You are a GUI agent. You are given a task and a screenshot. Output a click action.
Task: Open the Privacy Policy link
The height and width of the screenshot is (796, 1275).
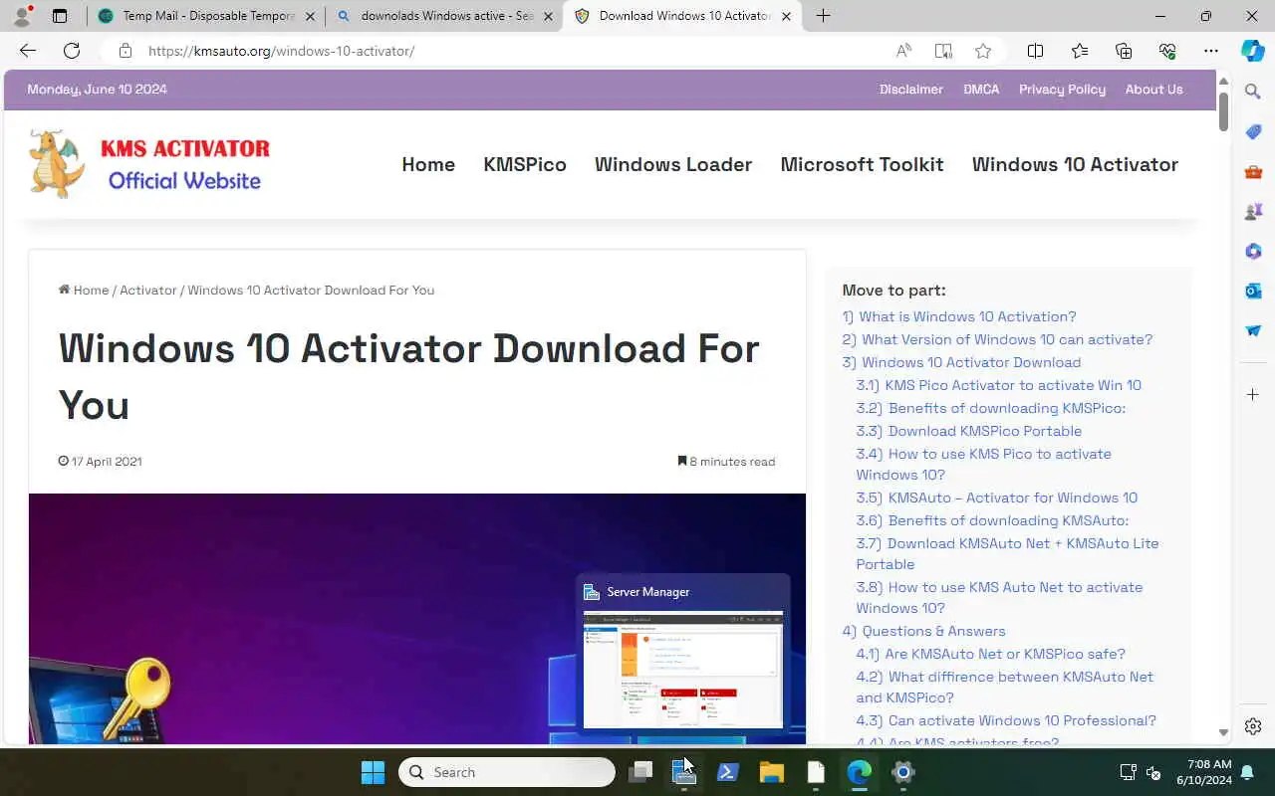[1062, 89]
